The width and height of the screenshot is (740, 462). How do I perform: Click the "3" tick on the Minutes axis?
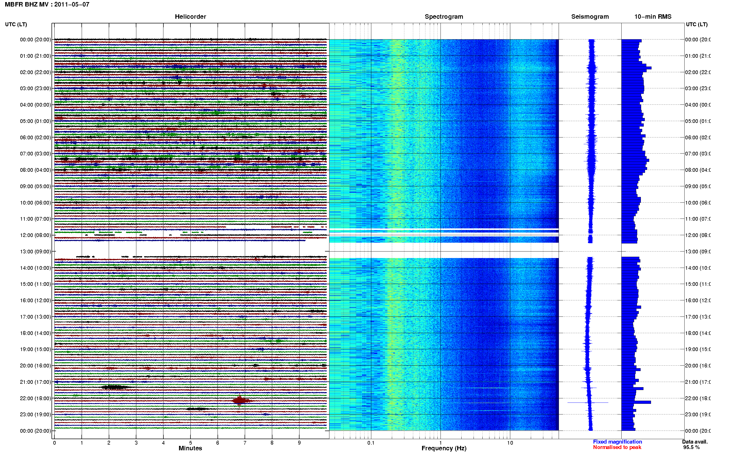(x=136, y=443)
